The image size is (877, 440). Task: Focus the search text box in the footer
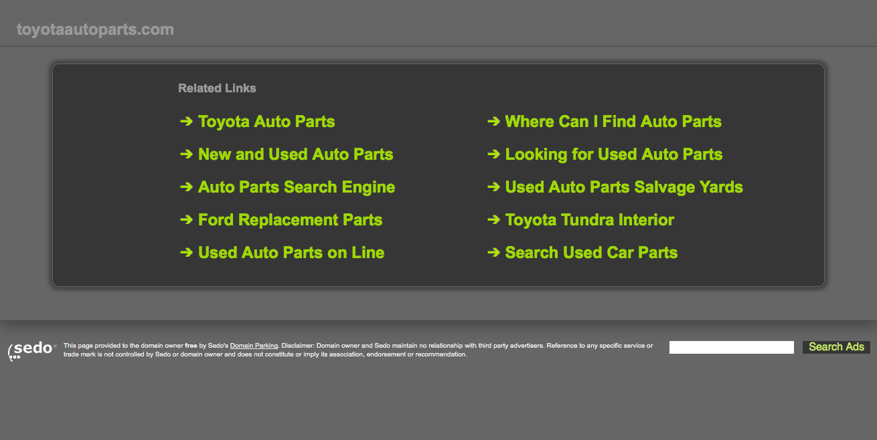coord(731,347)
